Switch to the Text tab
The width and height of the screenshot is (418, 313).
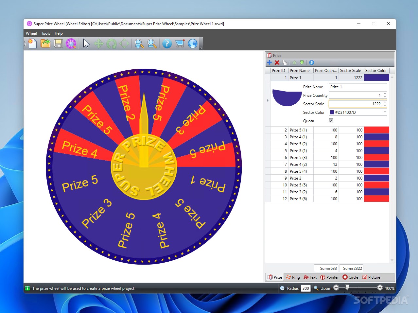310,277
